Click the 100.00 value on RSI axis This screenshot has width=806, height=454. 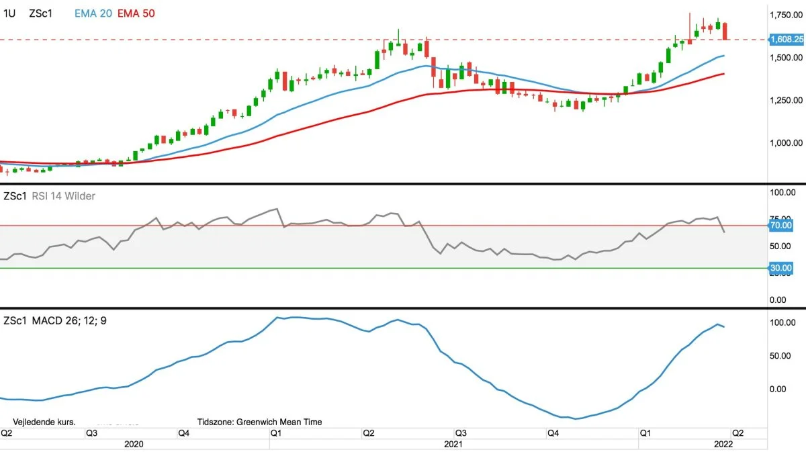click(782, 193)
